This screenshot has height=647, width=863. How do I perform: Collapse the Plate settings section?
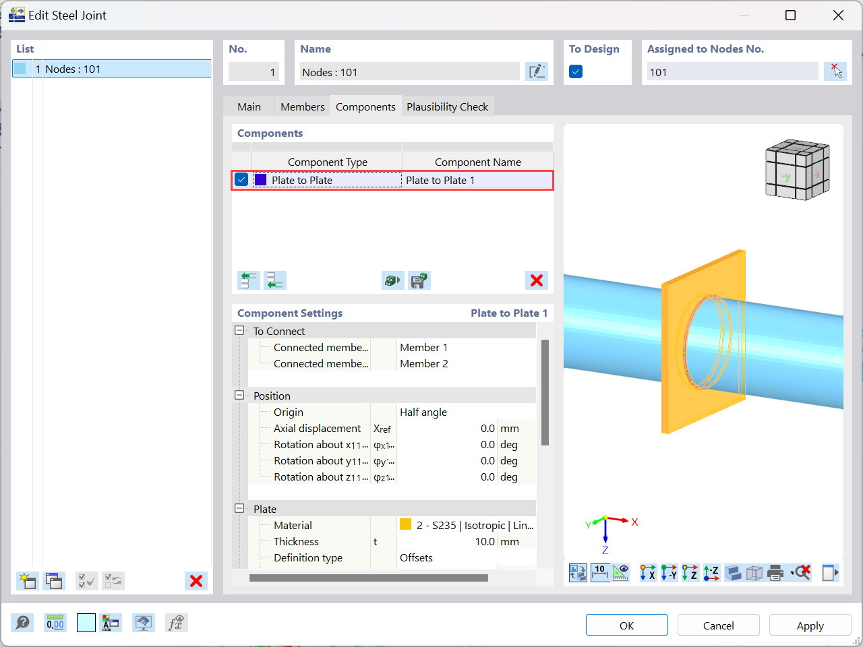(x=239, y=509)
